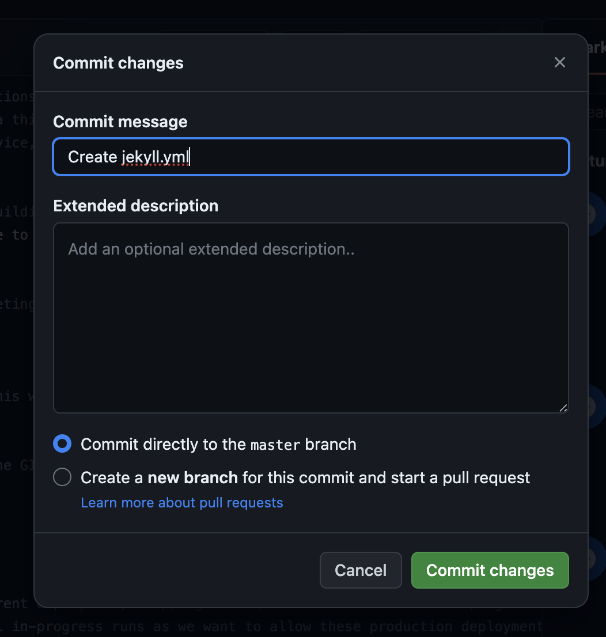Focus the Commit message input field
This screenshot has width=606, height=637.
(311, 157)
